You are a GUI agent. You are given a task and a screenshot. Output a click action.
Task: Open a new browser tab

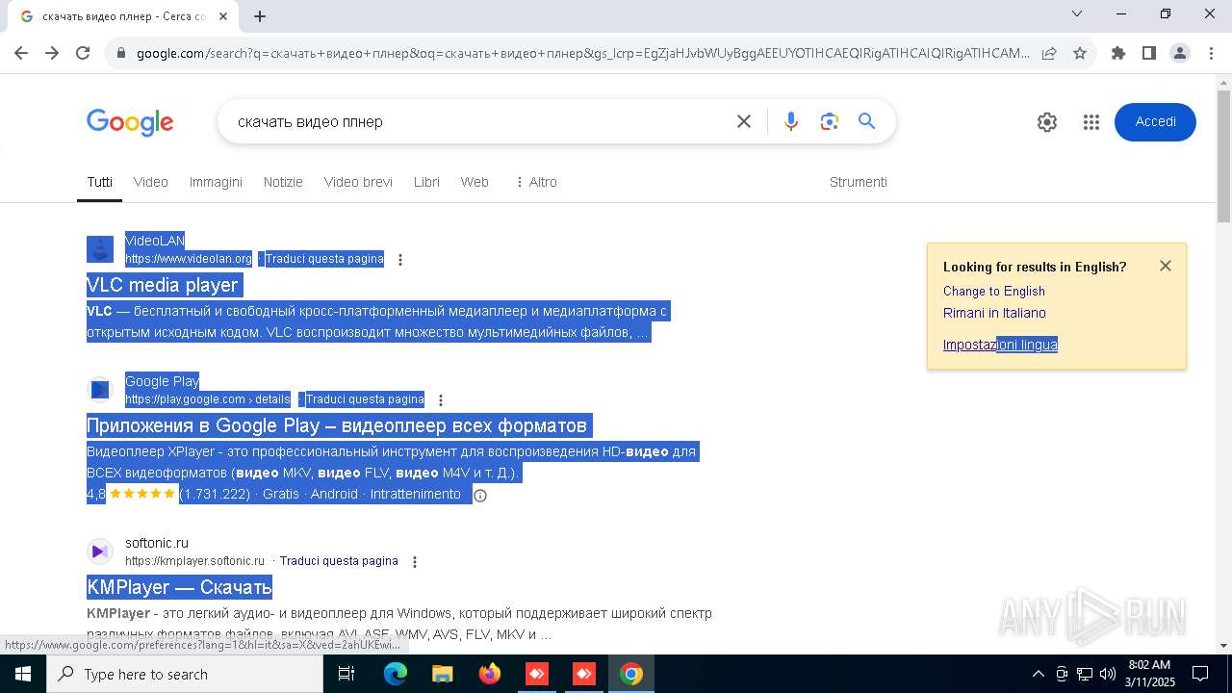pyautogui.click(x=260, y=16)
